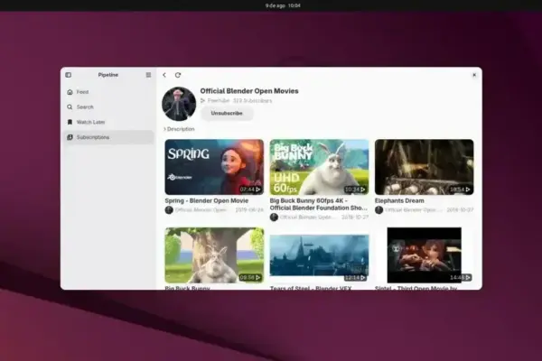Image resolution: width=542 pixels, height=361 pixels.
Task: Click the 07:44 play badge on Spring
Action: [x=250, y=190]
